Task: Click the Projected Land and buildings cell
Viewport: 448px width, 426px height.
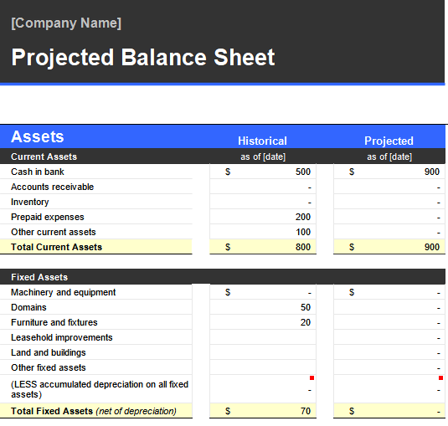Action: pos(389,352)
